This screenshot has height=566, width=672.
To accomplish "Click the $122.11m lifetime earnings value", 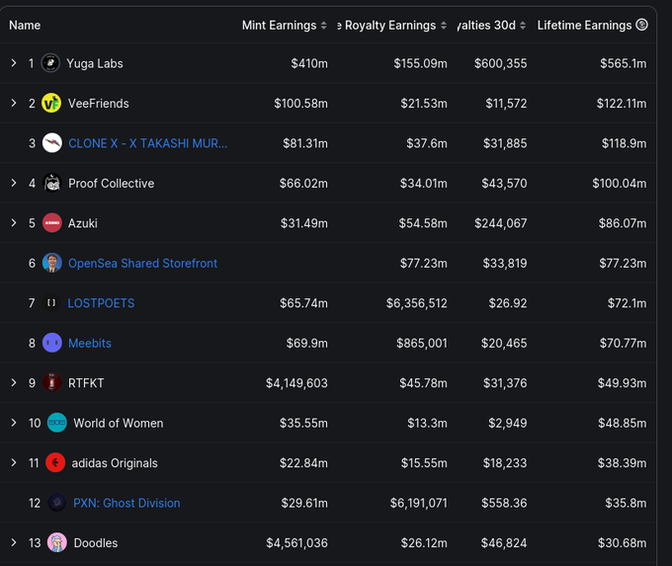I will (x=622, y=104).
